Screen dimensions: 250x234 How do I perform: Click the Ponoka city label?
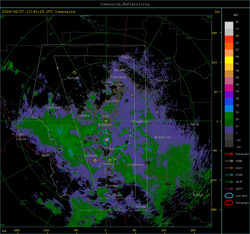(127, 57)
